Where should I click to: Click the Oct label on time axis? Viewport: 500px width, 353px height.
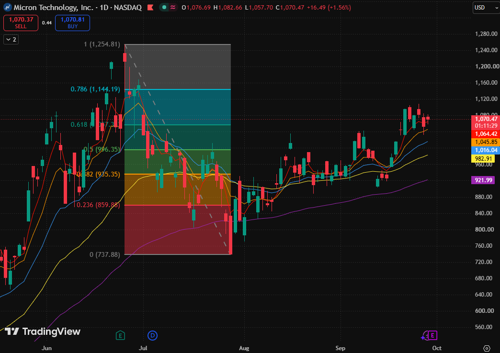(x=437, y=348)
